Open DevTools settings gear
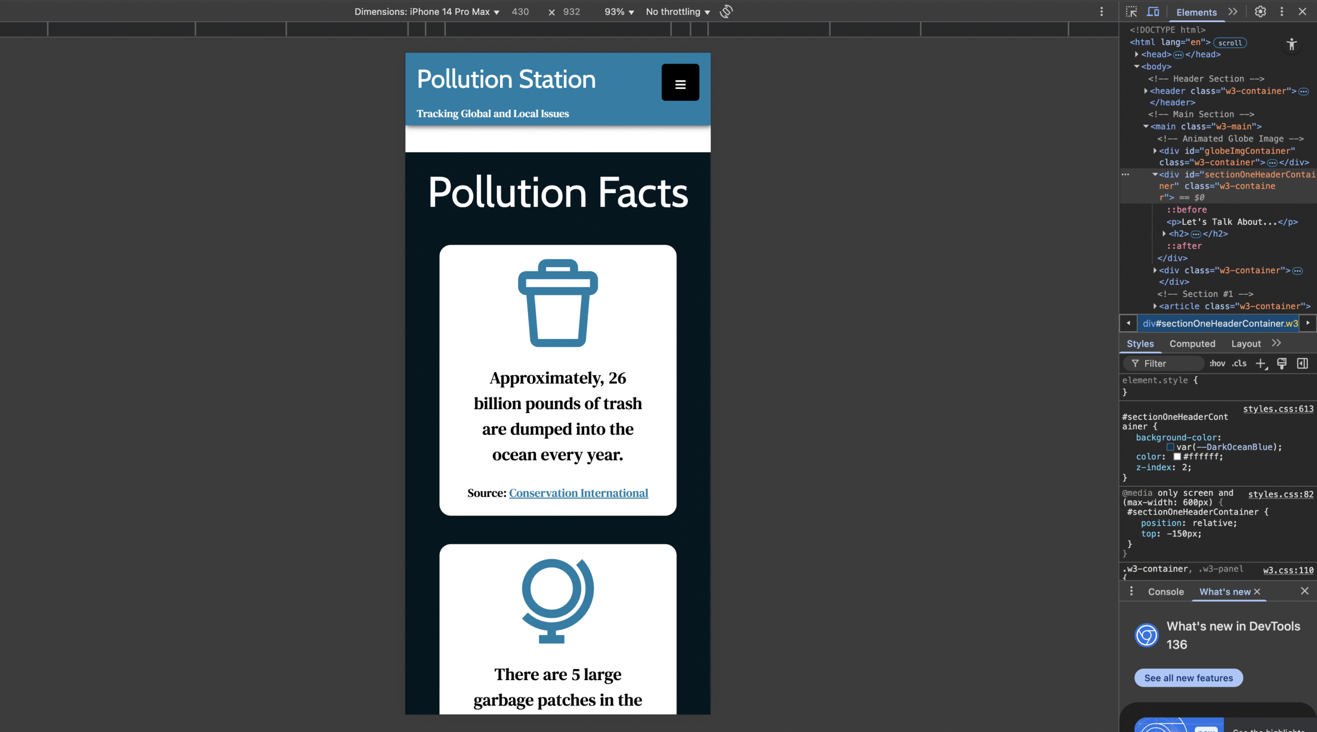Screen dimensions: 1317x732 1260,12
